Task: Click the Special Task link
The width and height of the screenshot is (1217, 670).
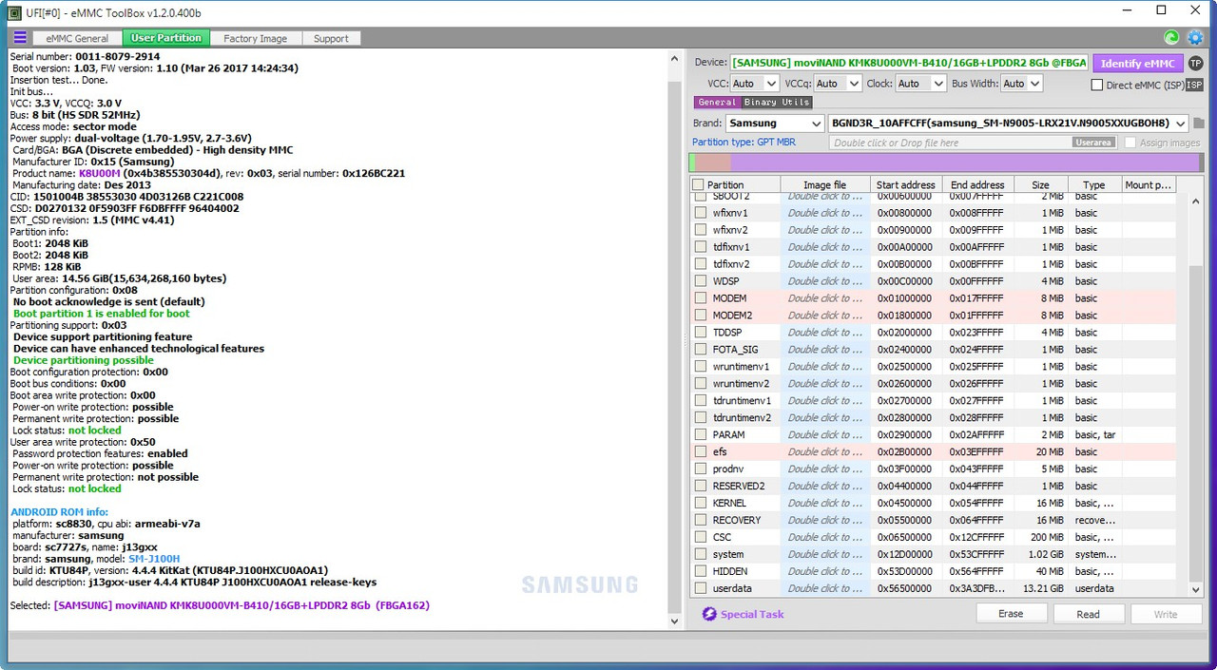Action: click(x=752, y=614)
